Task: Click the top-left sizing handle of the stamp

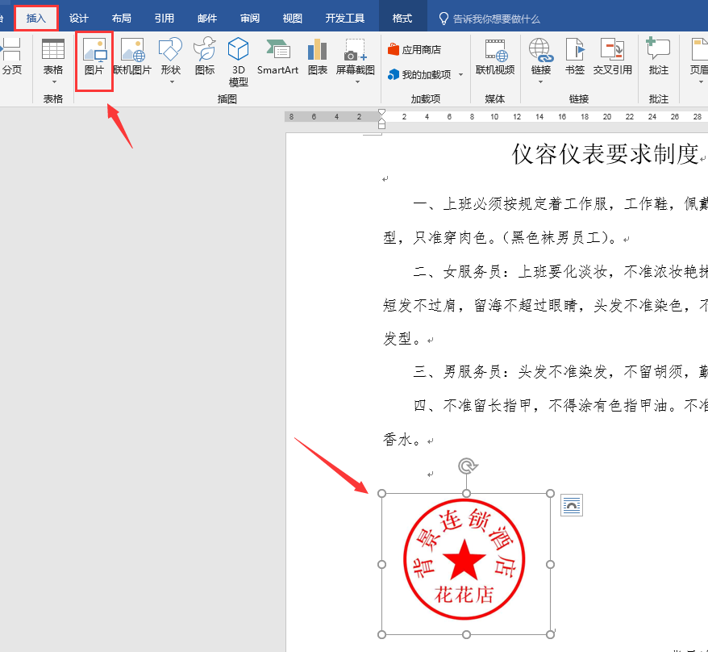Action: pyautogui.click(x=381, y=493)
